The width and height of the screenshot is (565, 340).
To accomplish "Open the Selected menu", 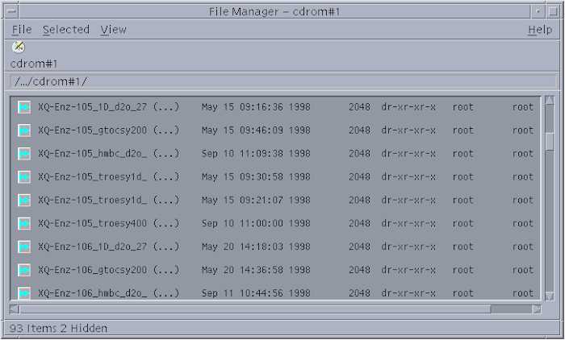I will tap(66, 30).
